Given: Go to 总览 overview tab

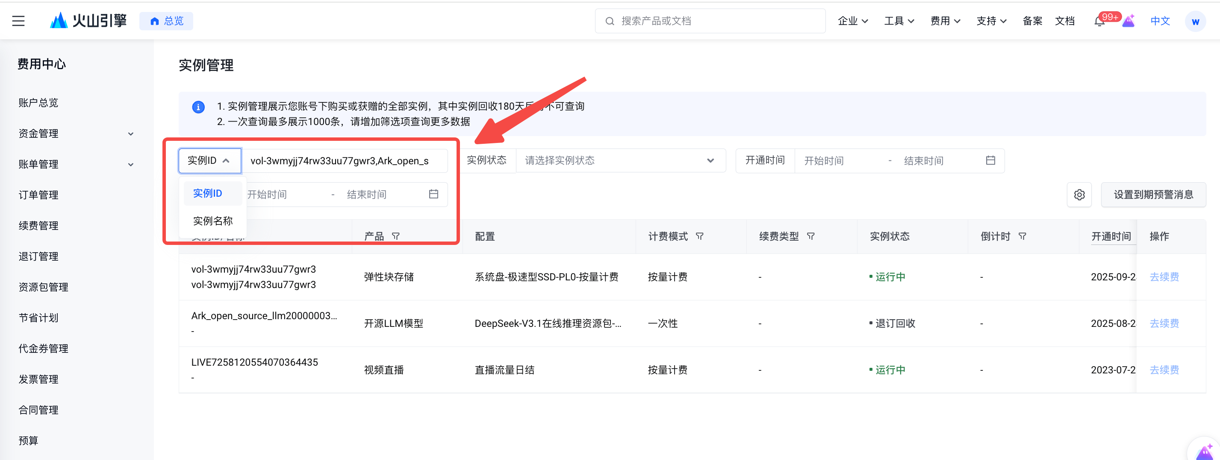Looking at the screenshot, I should [166, 21].
